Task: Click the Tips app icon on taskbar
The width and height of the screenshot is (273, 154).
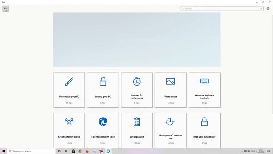Action: pyautogui.click(x=108, y=151)
